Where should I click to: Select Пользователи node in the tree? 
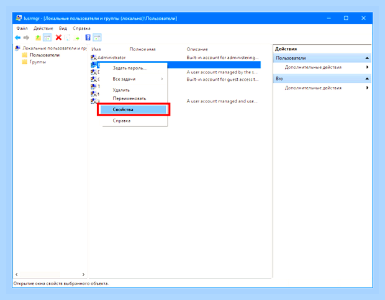click(x=45, y=55)
